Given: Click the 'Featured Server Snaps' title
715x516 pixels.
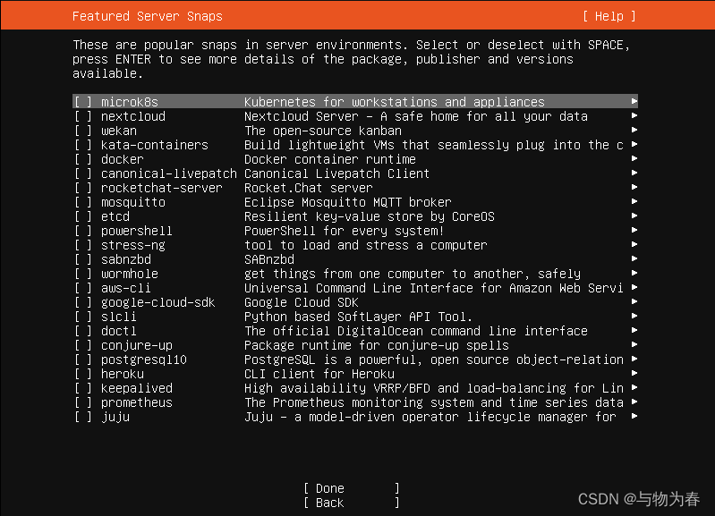Looking at the screenshot, I should (x=148, y=16).
